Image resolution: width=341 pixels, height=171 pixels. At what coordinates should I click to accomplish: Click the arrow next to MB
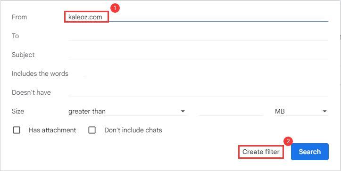coord(324,112)
